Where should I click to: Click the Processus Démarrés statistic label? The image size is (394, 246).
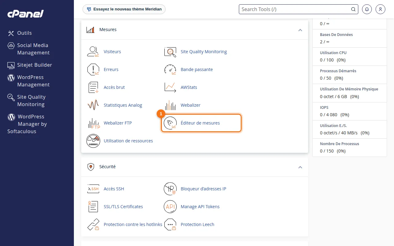338,71
